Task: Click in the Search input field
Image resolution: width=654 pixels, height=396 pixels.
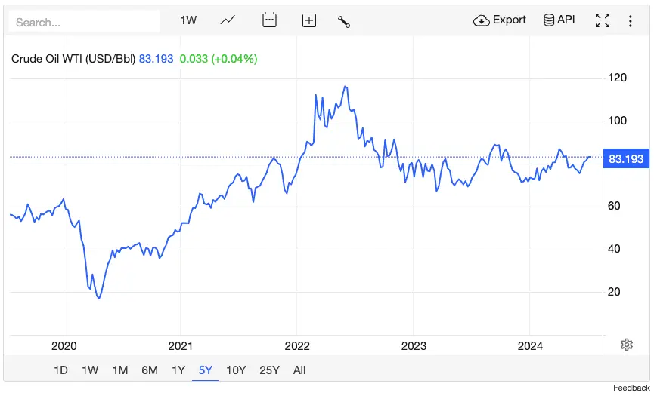Action: click(x=83, y=22)
